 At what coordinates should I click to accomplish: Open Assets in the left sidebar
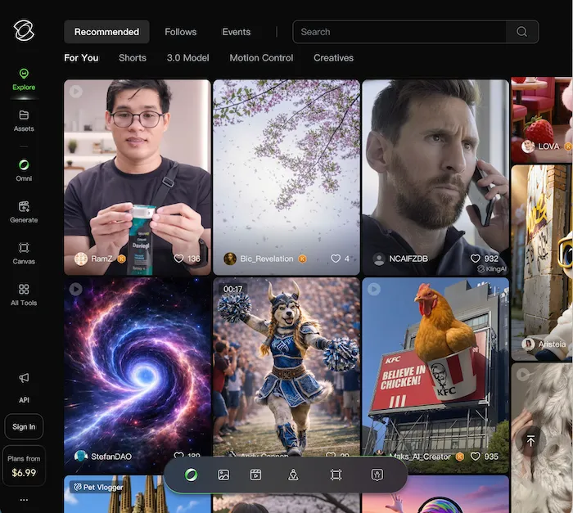click(24, 120)
